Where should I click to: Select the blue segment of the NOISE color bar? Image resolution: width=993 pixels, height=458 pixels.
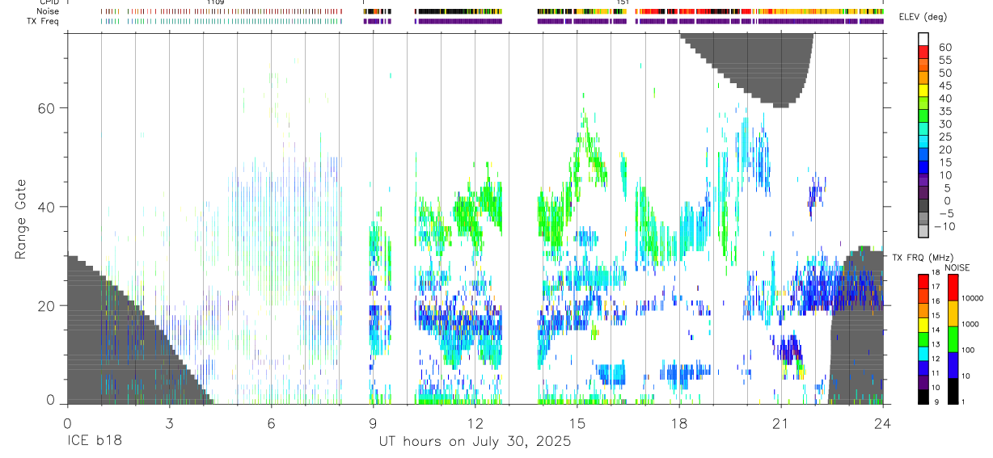(953, 364)
